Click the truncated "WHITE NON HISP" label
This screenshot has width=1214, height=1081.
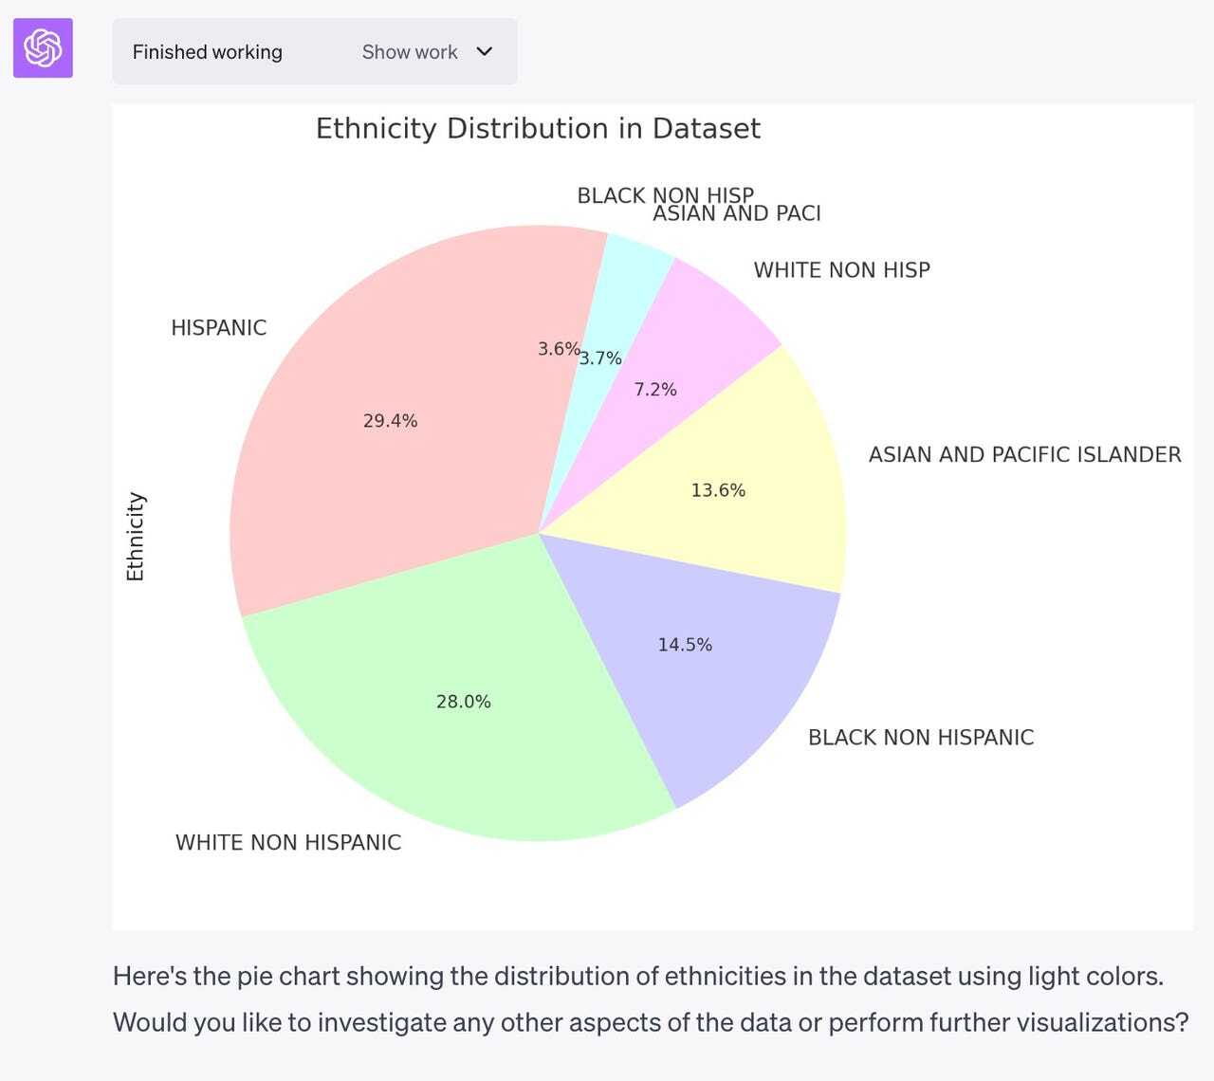[841, 270]
